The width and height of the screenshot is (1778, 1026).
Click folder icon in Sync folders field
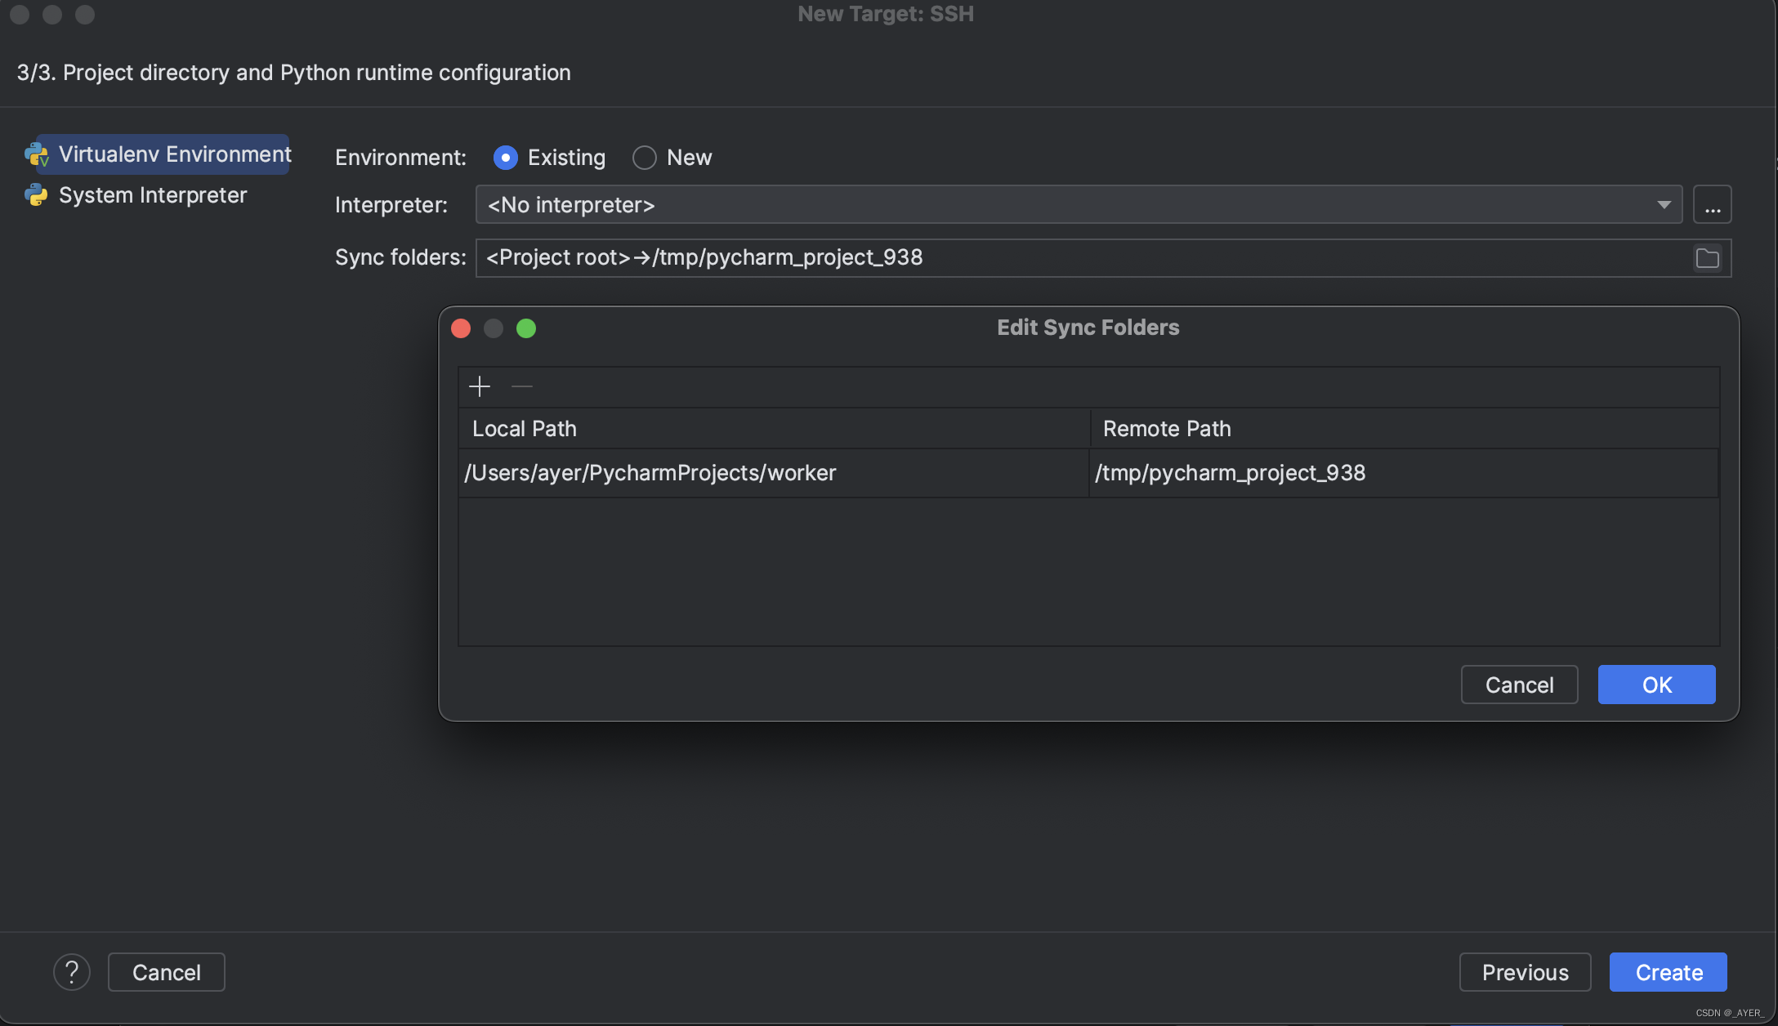(1707, 258)
